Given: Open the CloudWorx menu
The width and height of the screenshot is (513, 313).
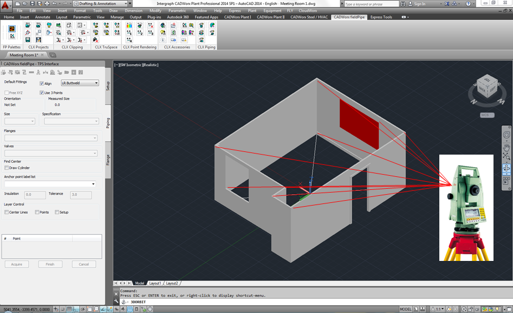Looking at the screenshot, I should (308, 11).
